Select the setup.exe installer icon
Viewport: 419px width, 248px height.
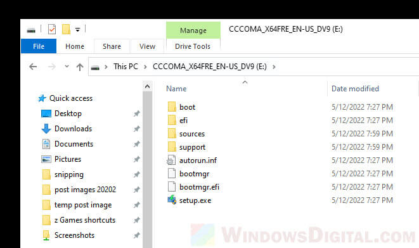coord(172,200)
